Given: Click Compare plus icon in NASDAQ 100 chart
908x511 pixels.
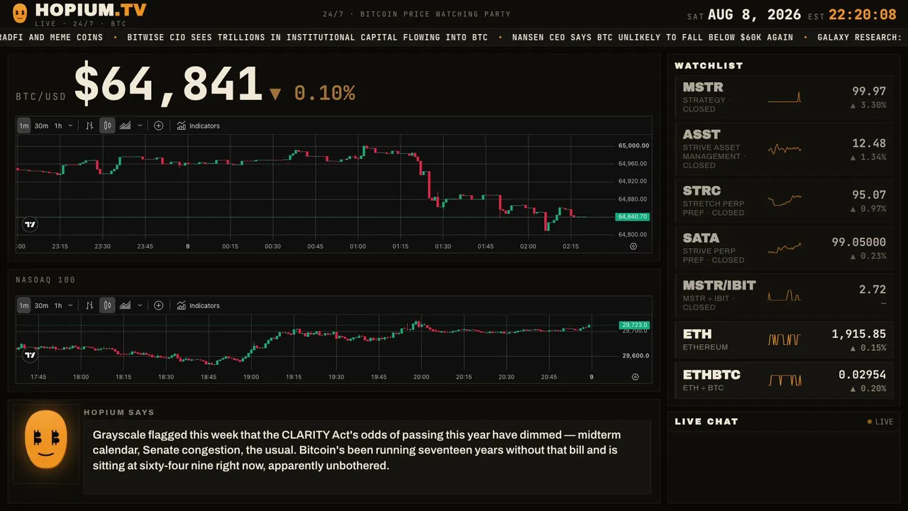Looking at the screenshot, I should (159, 305).
